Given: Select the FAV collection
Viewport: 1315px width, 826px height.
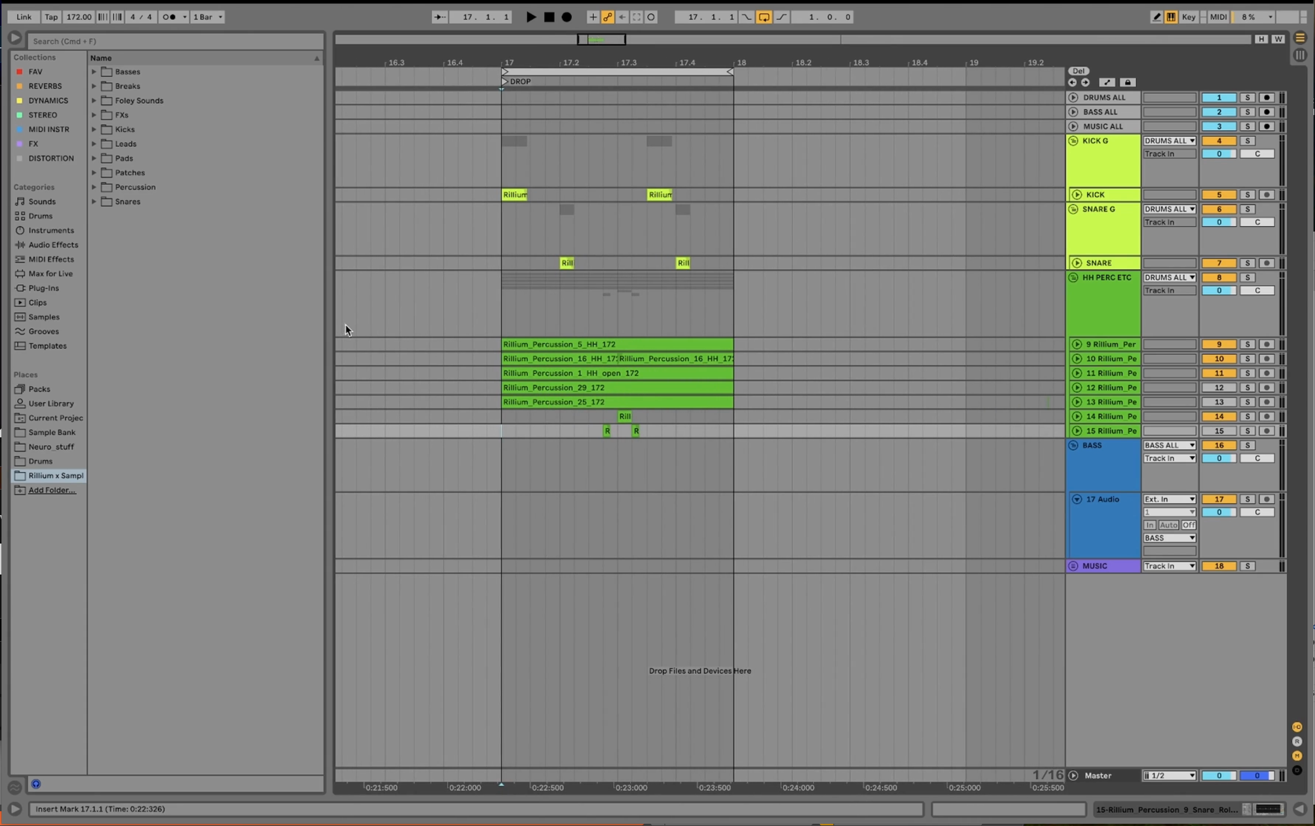Looking at the screenshot, I should (x=35, y=72).
